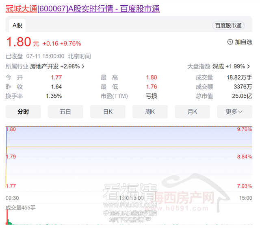
Task: Expand the chevron after 深成 +1.99%
Action: pos(248,66)
